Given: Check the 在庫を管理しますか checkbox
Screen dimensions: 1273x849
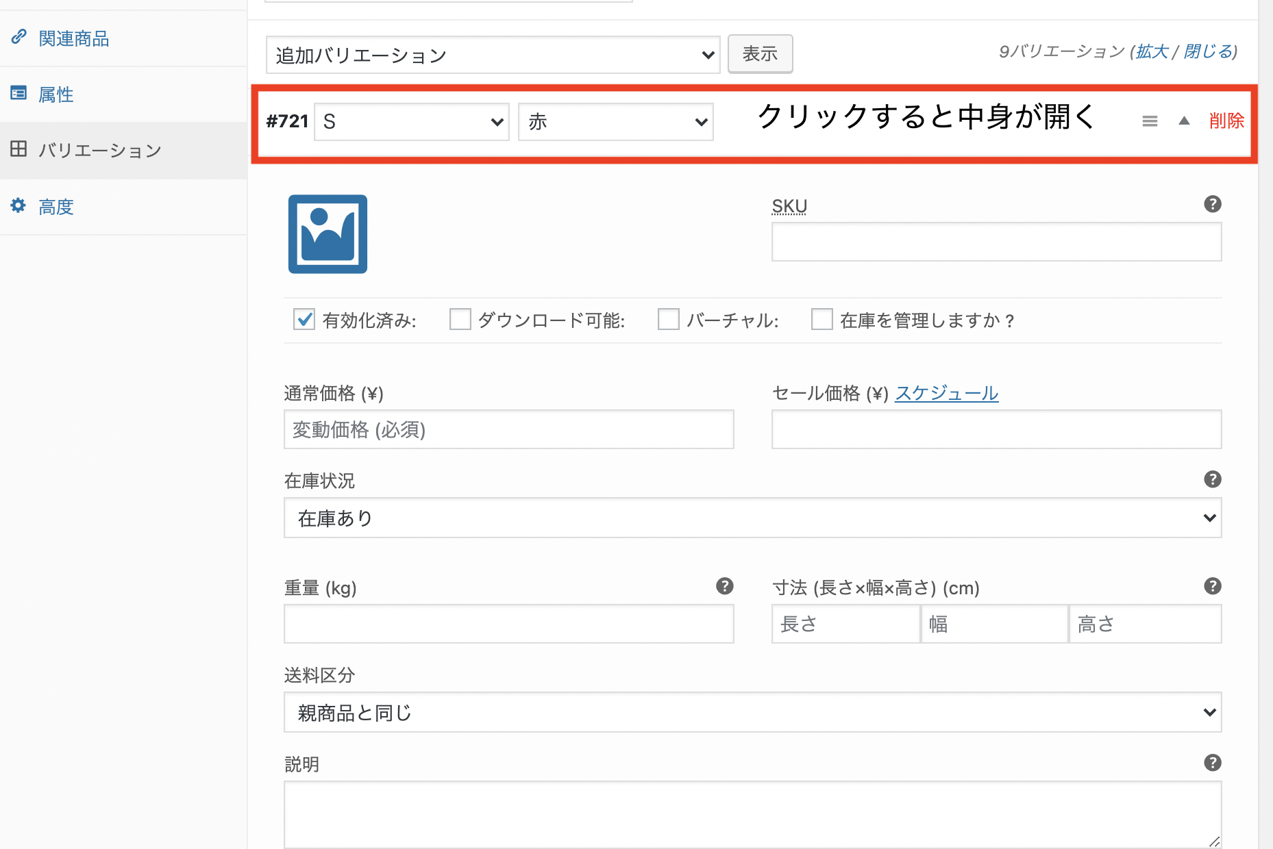Looking at the screenshot, I should [821, 319].
